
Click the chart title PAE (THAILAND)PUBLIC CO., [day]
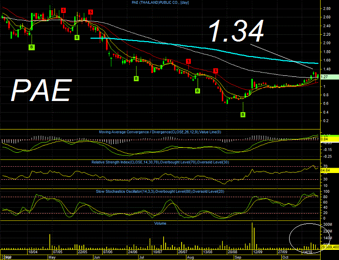160,2
